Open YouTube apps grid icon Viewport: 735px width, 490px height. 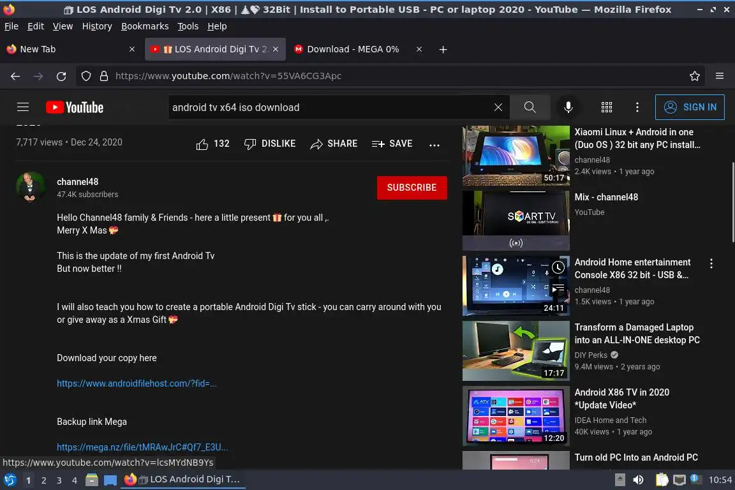click(607, 107)
